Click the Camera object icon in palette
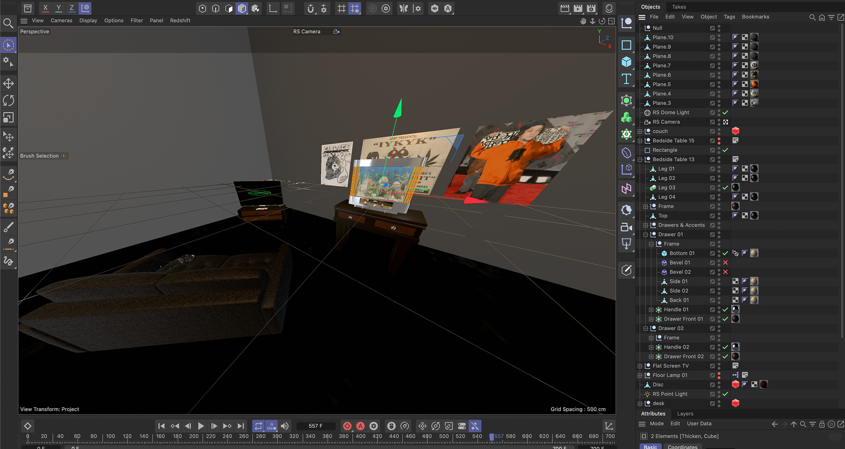Screen dimensions: 845x449 tap(626, 227)
